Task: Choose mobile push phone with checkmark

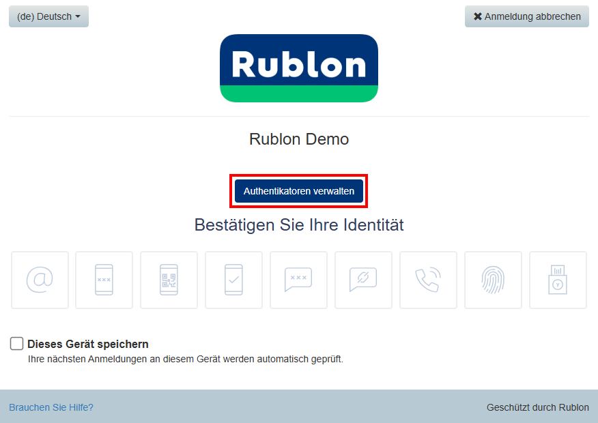Action: [233, 280]
